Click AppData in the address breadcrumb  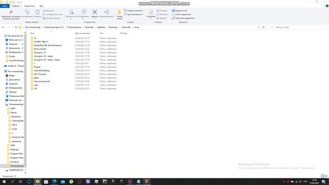click(101, 27)
